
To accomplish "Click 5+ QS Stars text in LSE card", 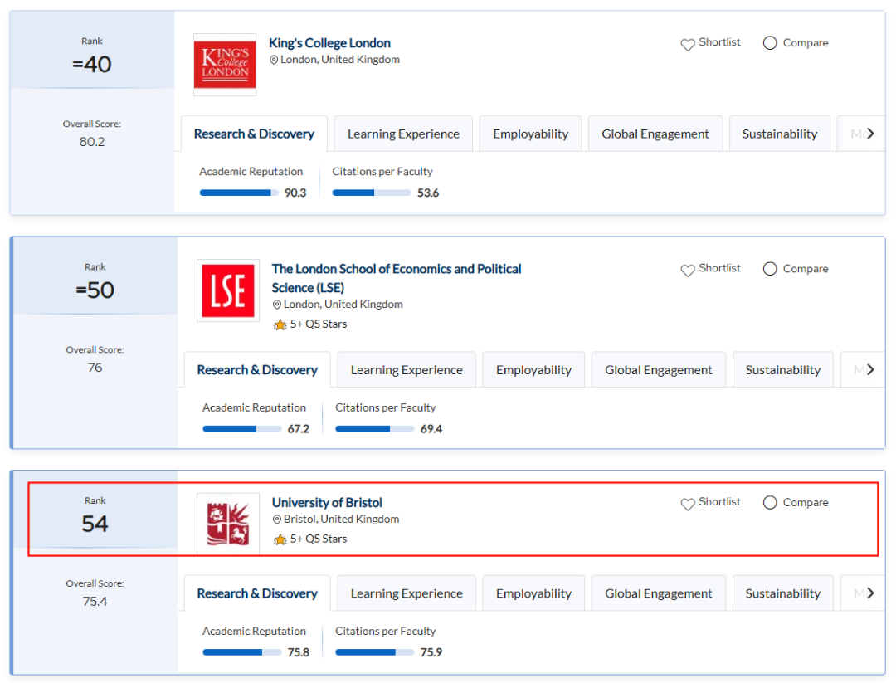I will click(319, 324).
